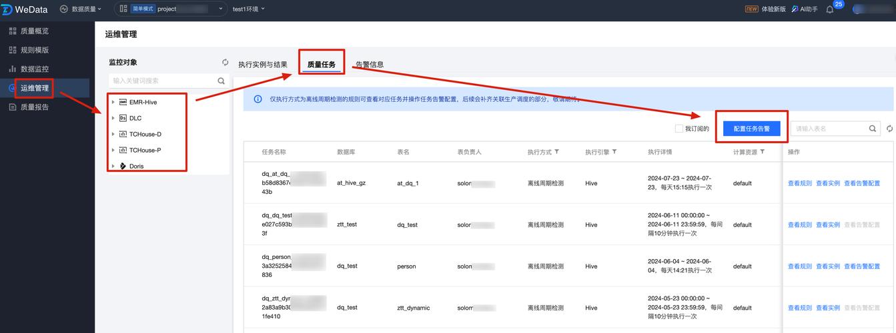Expand the TCHouse-P tree node
Image resolution: width=896 pixels, height=333 pixels.
pos(113,151)
